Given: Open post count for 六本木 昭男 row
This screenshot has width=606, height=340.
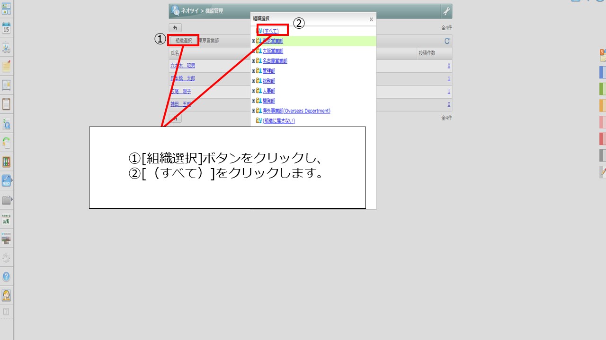Looking at the screenshot, I should tap(449, 66).
